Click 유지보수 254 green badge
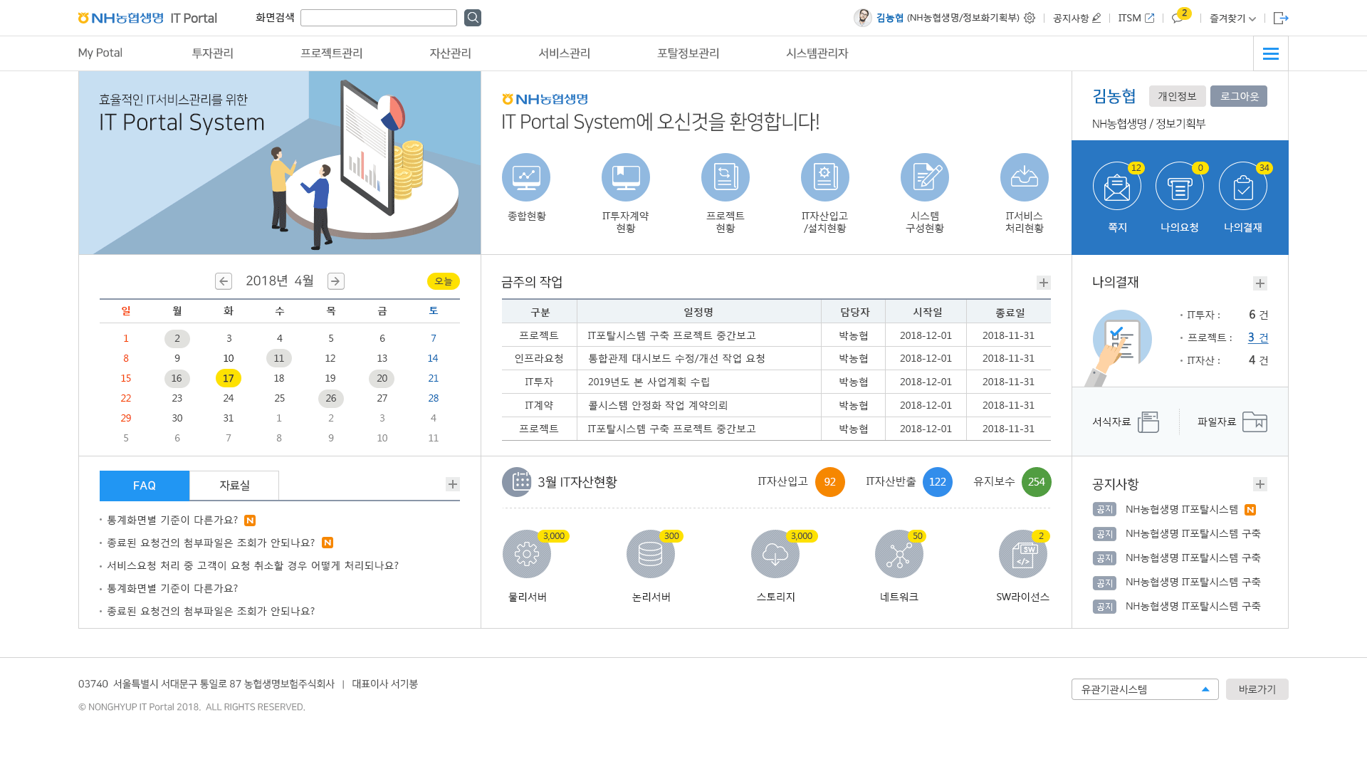Image resolution: width=1367 pixels, height=769 pixels. [x=1037, y=482]
